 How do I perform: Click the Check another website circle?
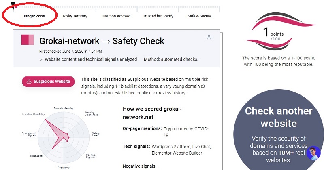coord(278,132)
